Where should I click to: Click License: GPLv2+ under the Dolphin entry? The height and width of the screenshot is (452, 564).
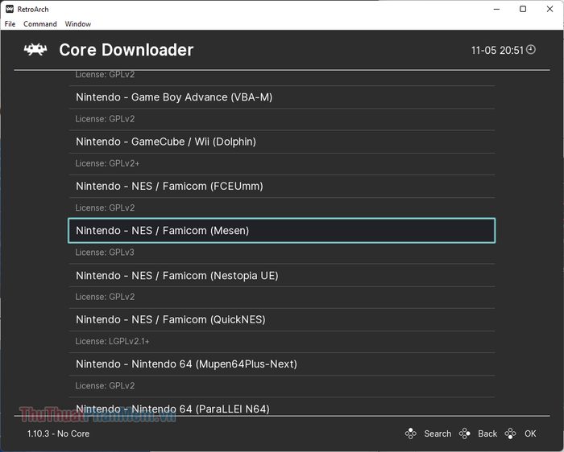point(107,163)
